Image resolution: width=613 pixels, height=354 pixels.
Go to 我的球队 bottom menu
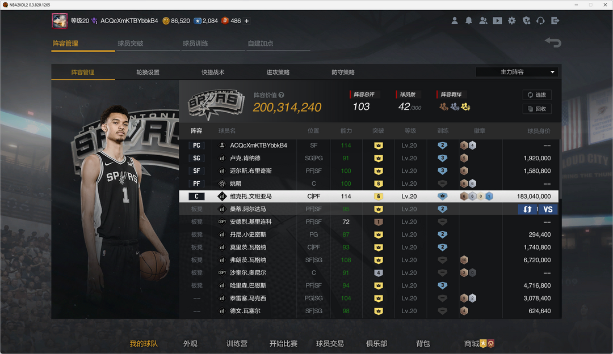[144, 343]
